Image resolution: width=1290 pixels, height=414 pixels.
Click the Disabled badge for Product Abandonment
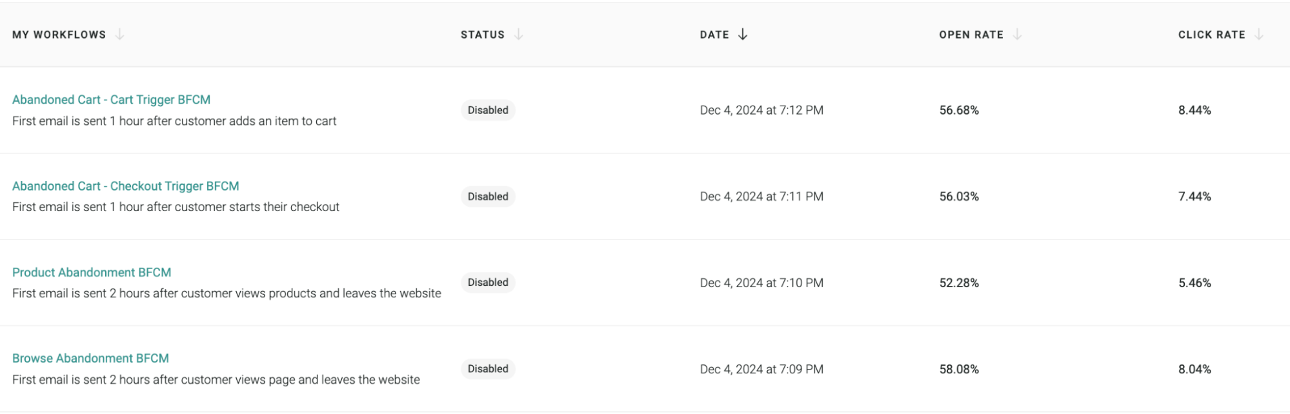tap(488, 282)
